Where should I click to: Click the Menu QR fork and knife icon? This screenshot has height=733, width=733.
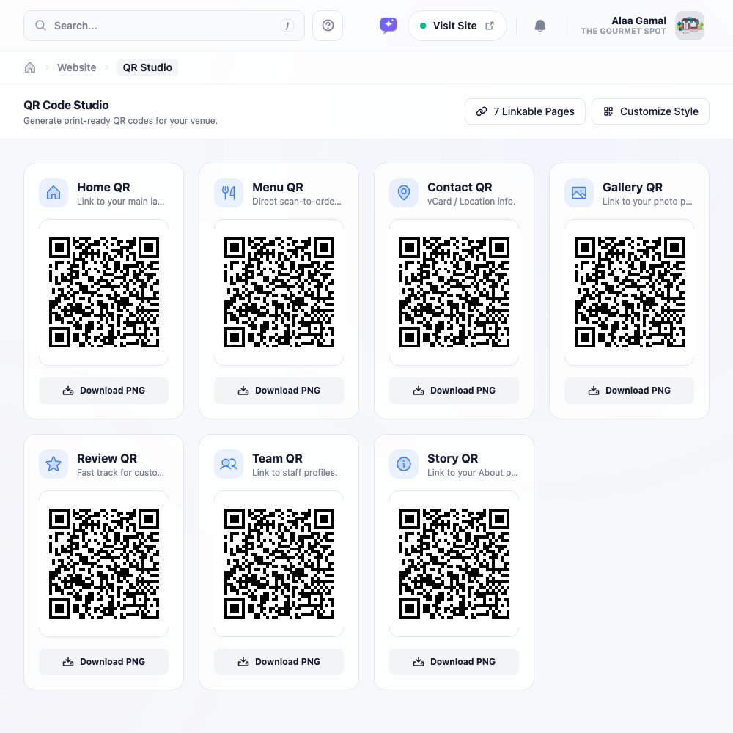click(x=229, y=193)
